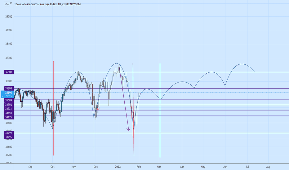This screenshot has width=289, height=170.
Task: Click the Jul date axis label
Action: coord(247,167)
